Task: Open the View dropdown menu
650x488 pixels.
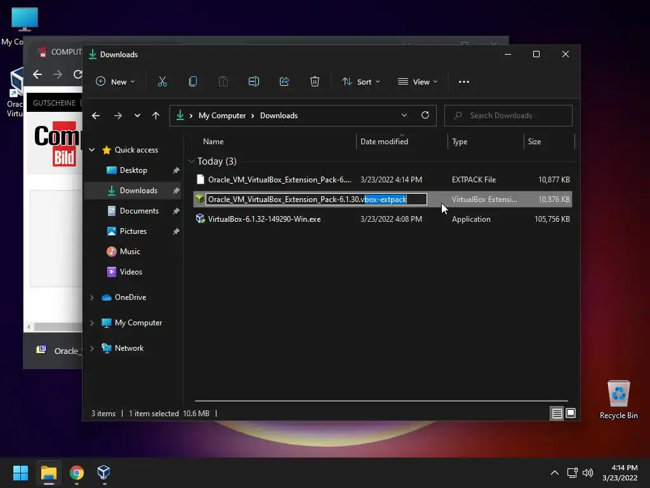Action: click(418, 82)
